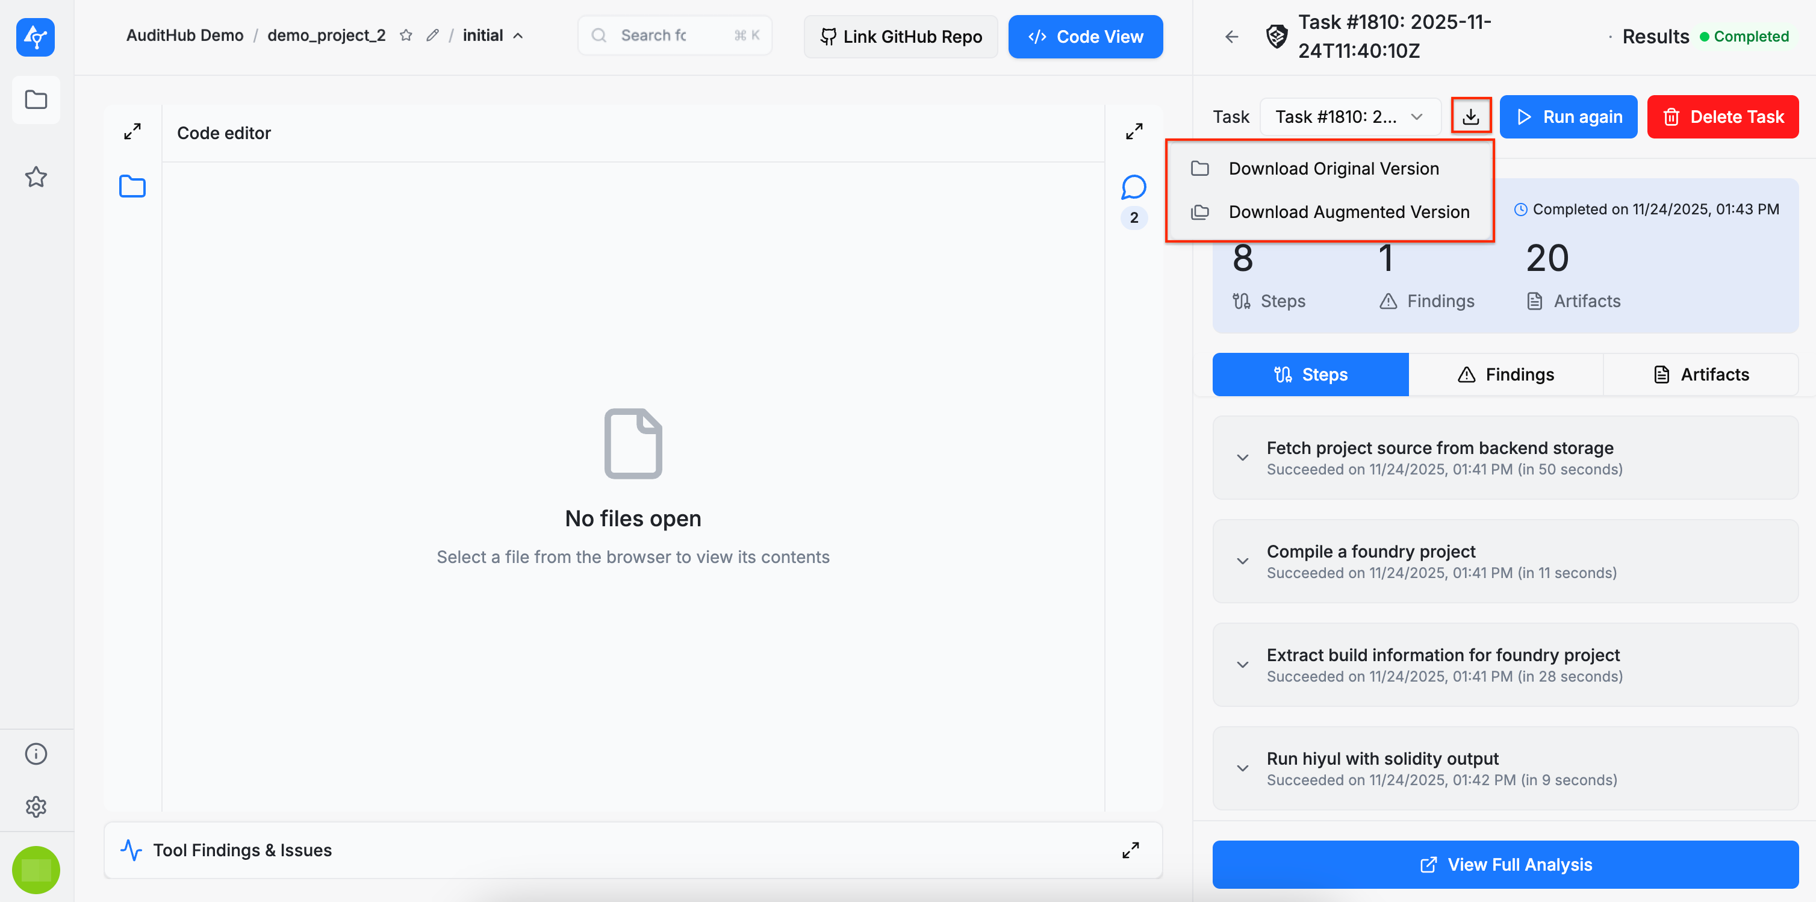Expand Tool Findings & Issues panel
Image resolution: width=1816 pixels, height=902 pixels.
1130,850
